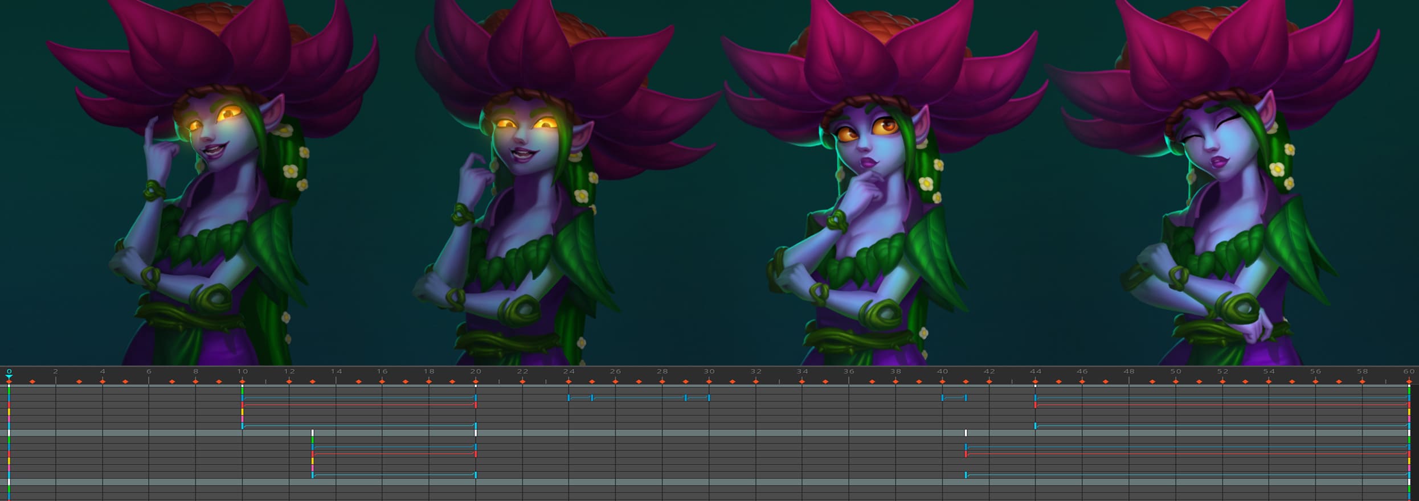Select the orange diamond key at frame 8
This screenshot has width=1419, height=501.
click(196, 381)
